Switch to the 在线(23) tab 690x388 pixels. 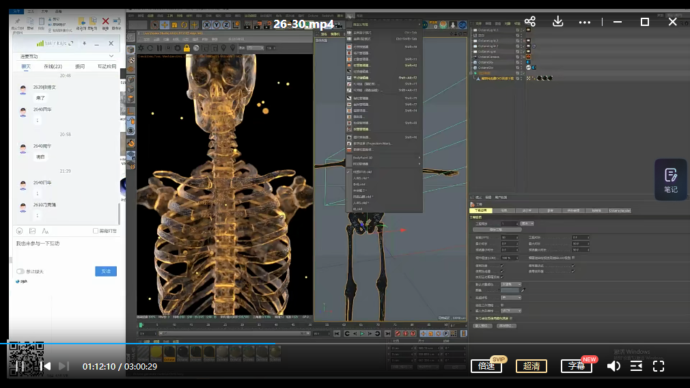[53, 66]
